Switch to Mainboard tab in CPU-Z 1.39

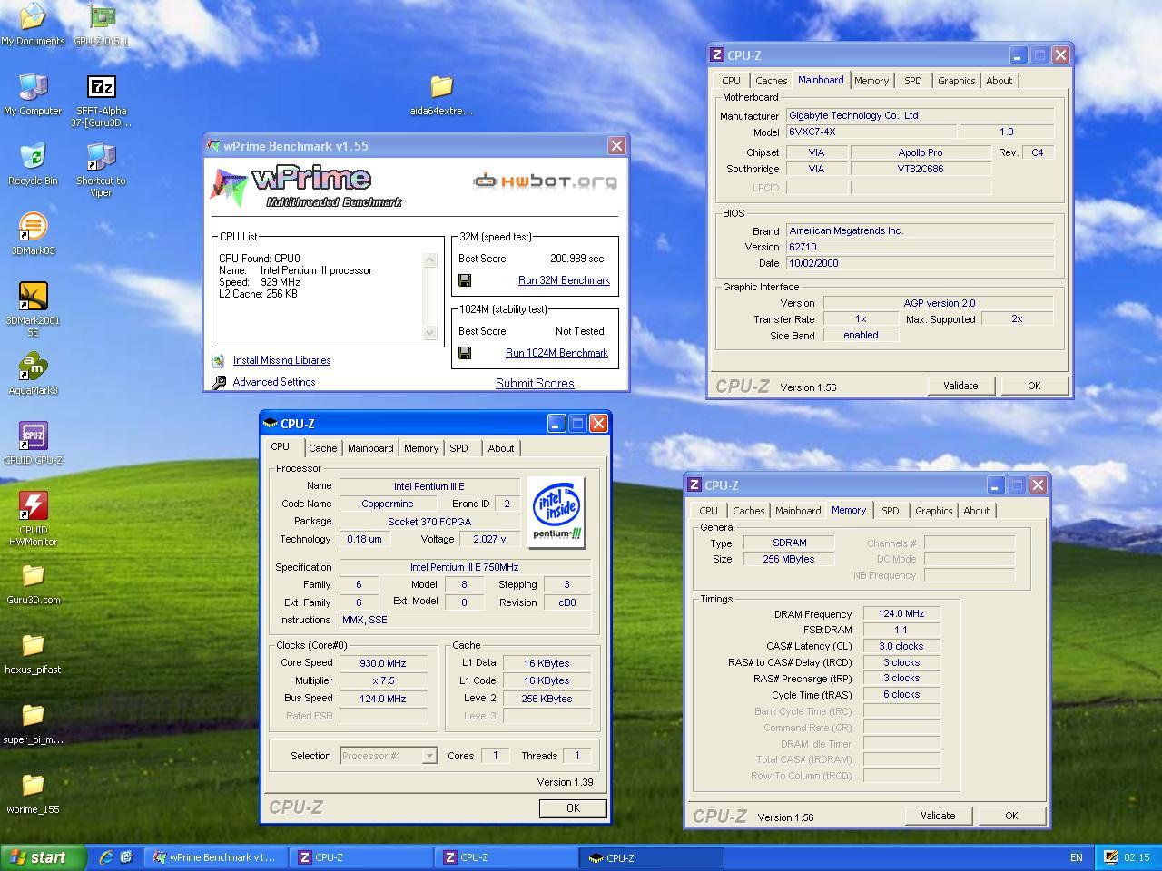(370, 448)
